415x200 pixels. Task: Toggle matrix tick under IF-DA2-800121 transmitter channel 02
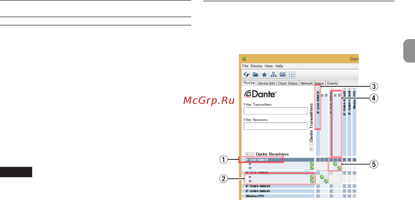coord(326,181)
